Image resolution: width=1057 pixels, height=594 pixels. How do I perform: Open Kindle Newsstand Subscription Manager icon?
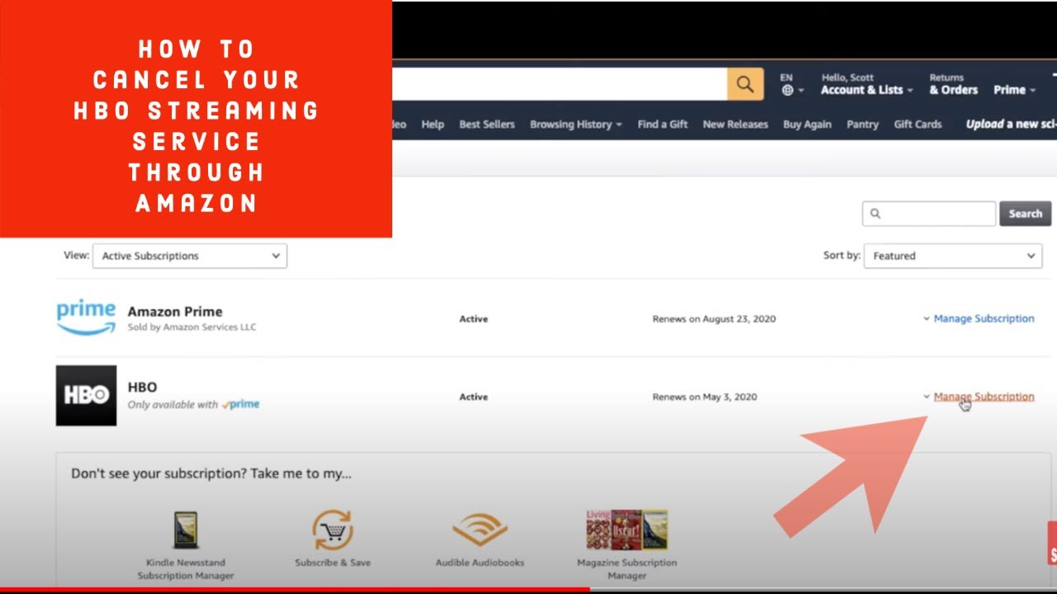(x=186, y=530)
